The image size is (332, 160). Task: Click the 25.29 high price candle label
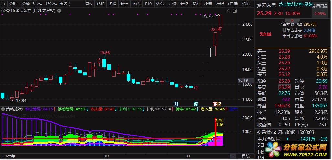point(208,16)
